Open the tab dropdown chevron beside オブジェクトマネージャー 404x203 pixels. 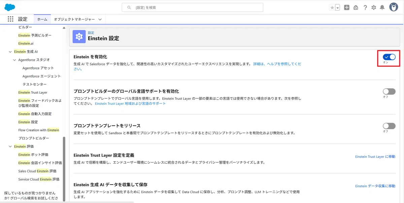100,19
